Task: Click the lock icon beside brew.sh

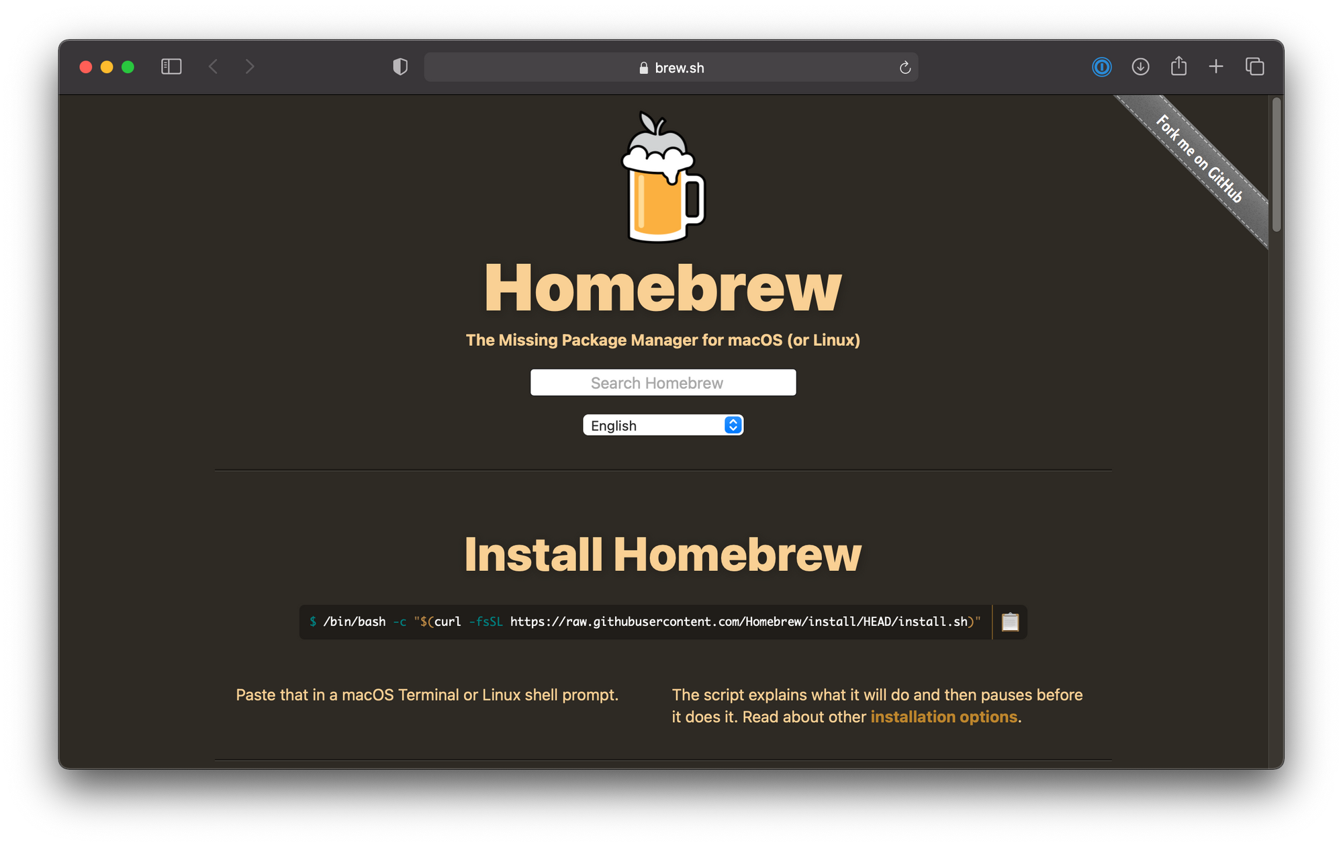Action: [x=643, y=68]
